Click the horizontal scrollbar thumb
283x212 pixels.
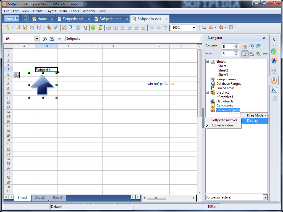tap(156, 198)
